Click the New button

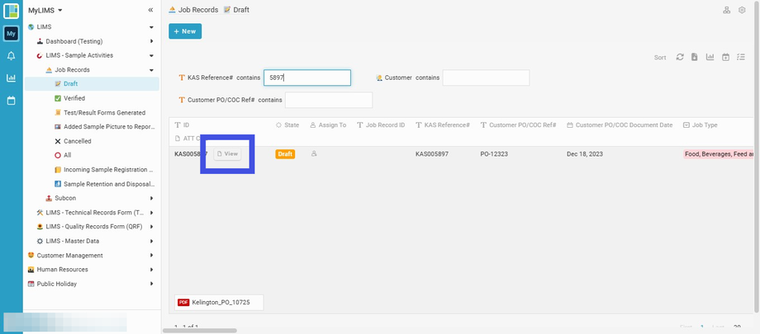[185, 31]
